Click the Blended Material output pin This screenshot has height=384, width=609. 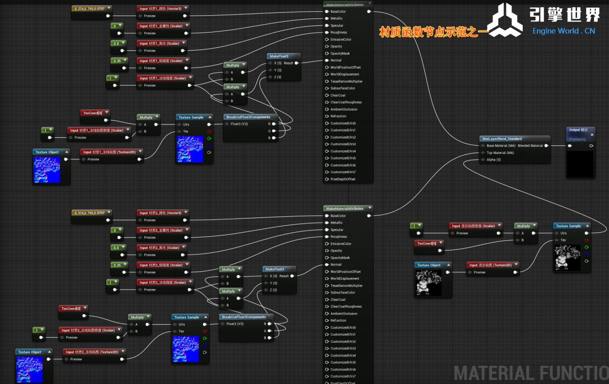tap(546, 146)
